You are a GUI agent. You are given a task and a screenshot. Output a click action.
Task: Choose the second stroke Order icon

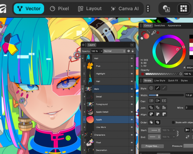point(157,122)
